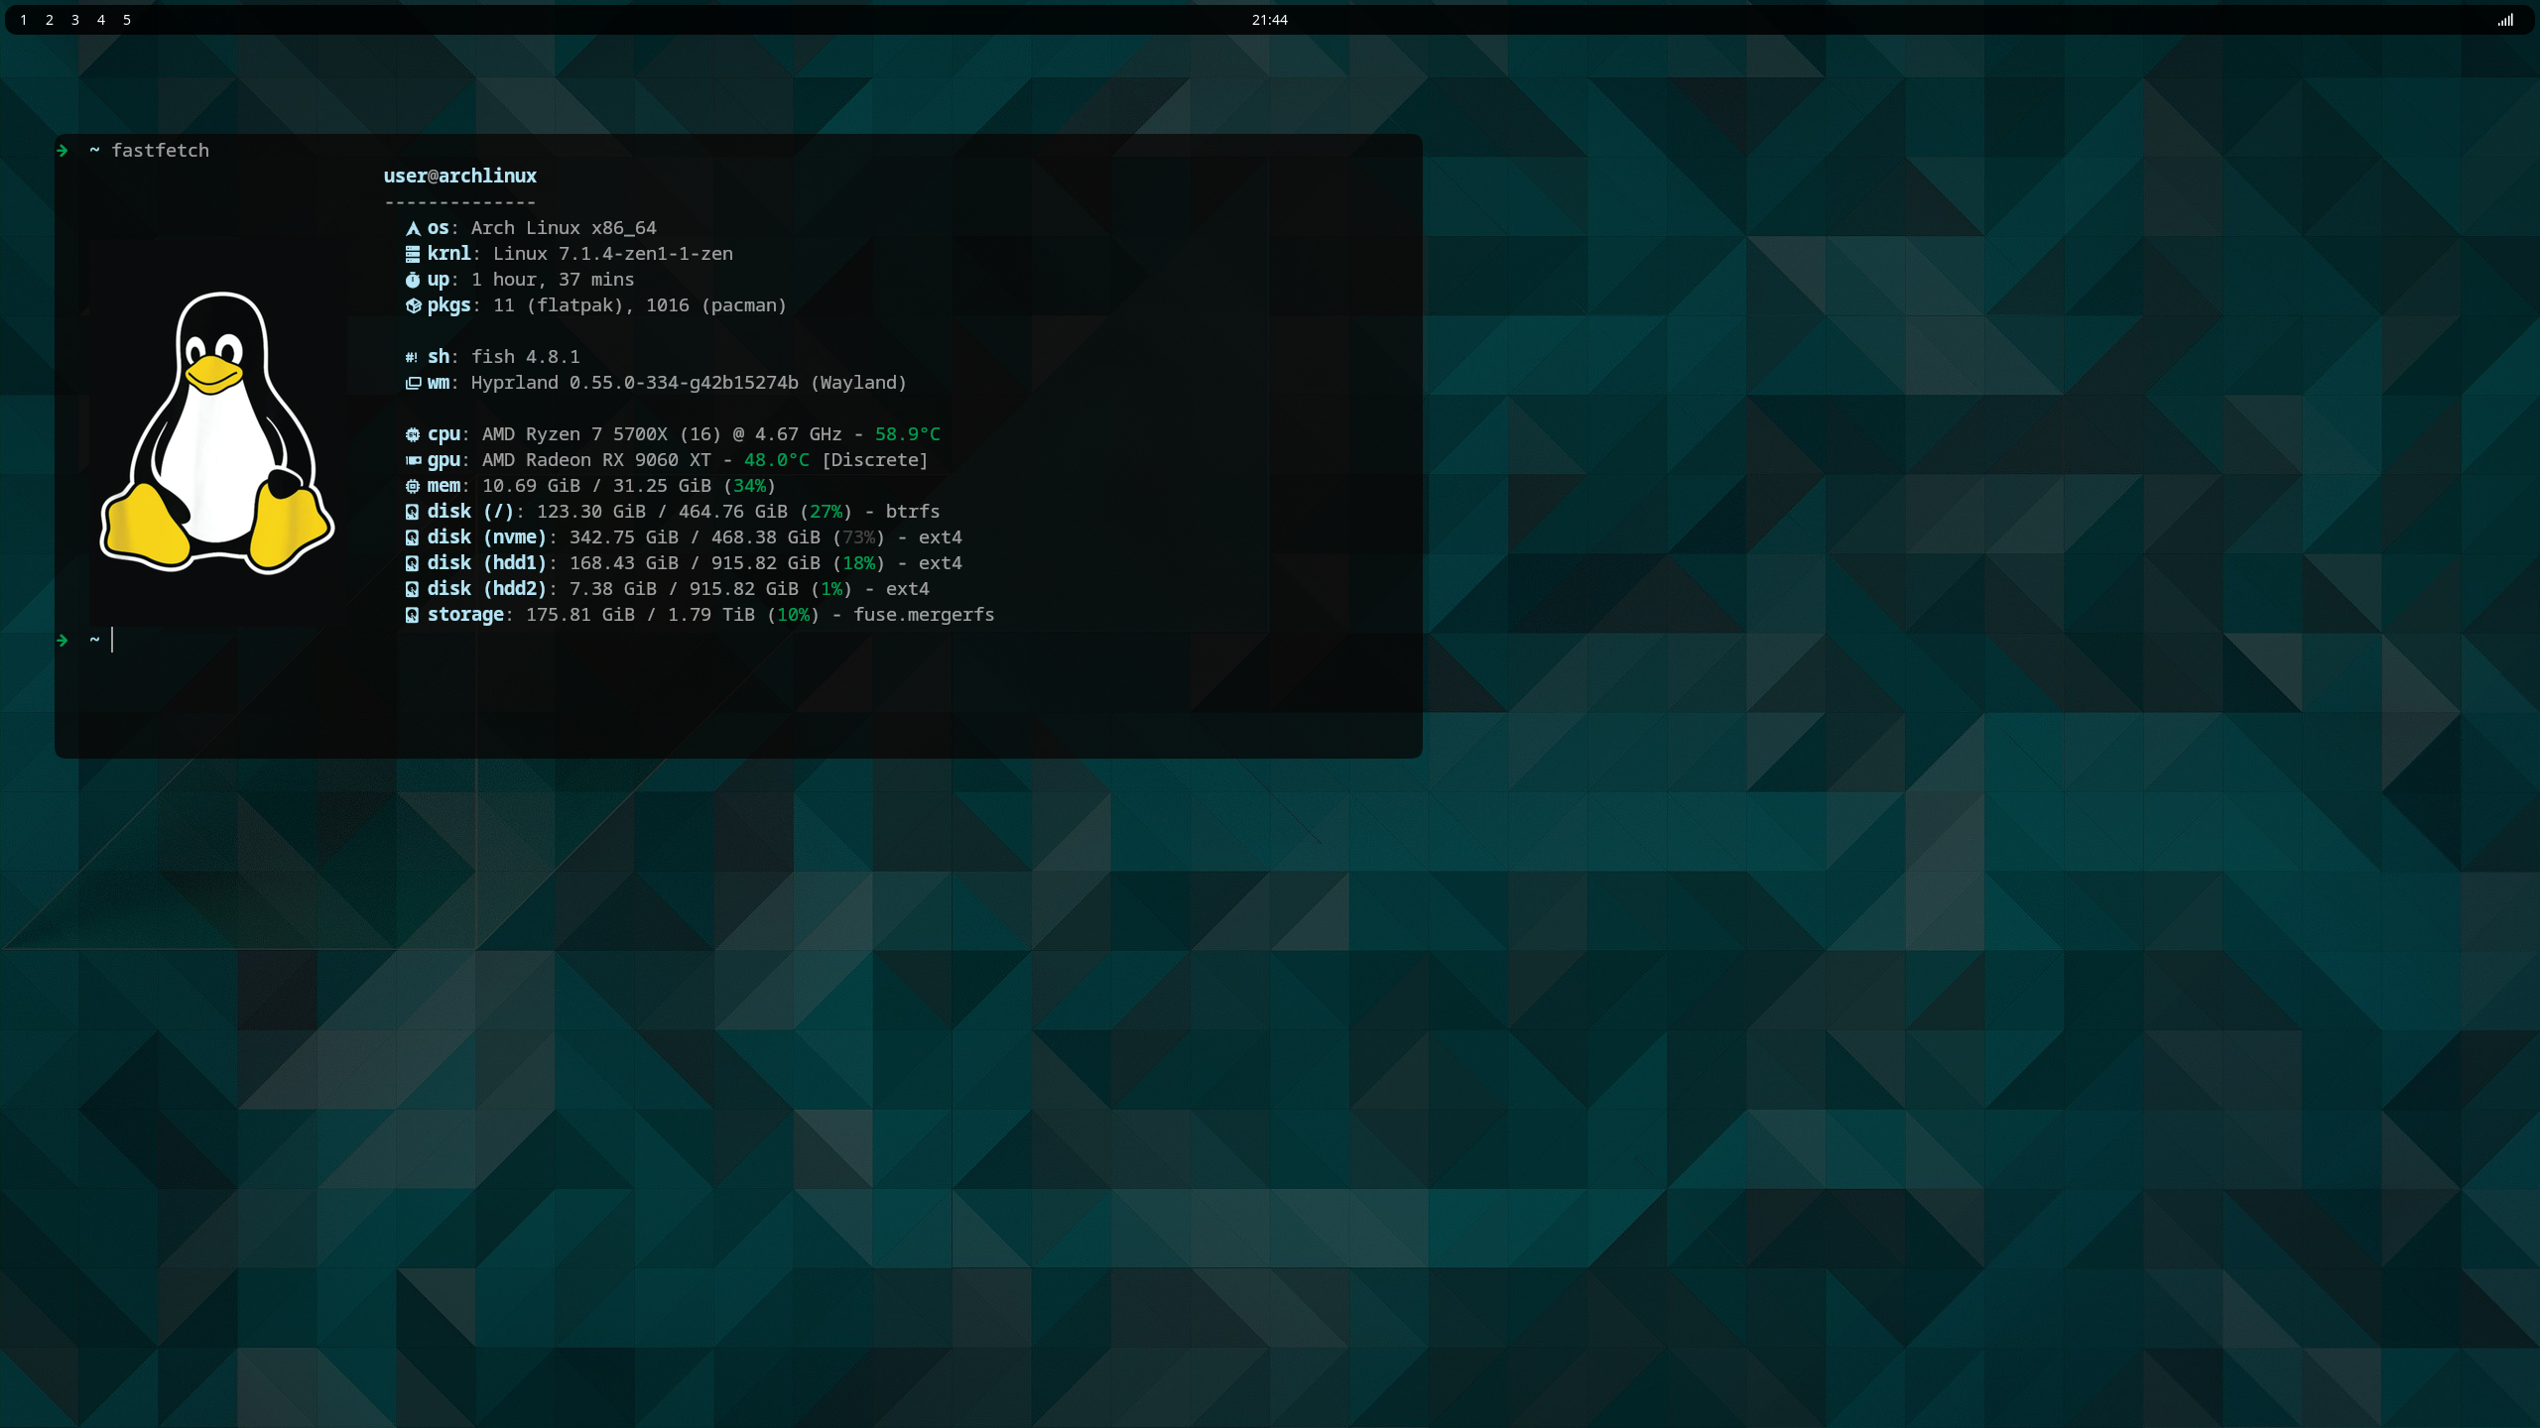Click the hdd2 percentage '1%'
2540x1428 pixels.
[x=831, y=589]
